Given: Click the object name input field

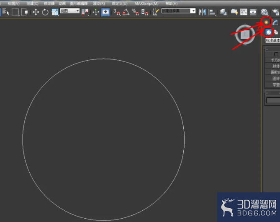Looking at the screenshot, I should pos(273,100).
